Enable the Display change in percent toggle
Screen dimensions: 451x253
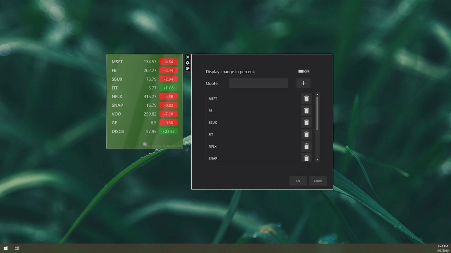[303, 71]
